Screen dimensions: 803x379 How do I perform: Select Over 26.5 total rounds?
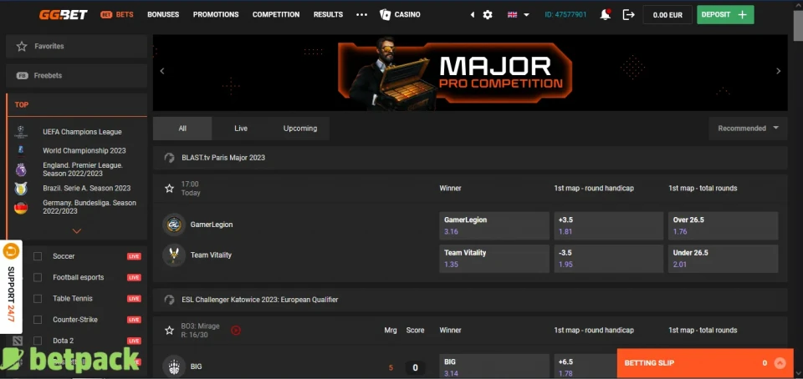(x=723, y=225)
